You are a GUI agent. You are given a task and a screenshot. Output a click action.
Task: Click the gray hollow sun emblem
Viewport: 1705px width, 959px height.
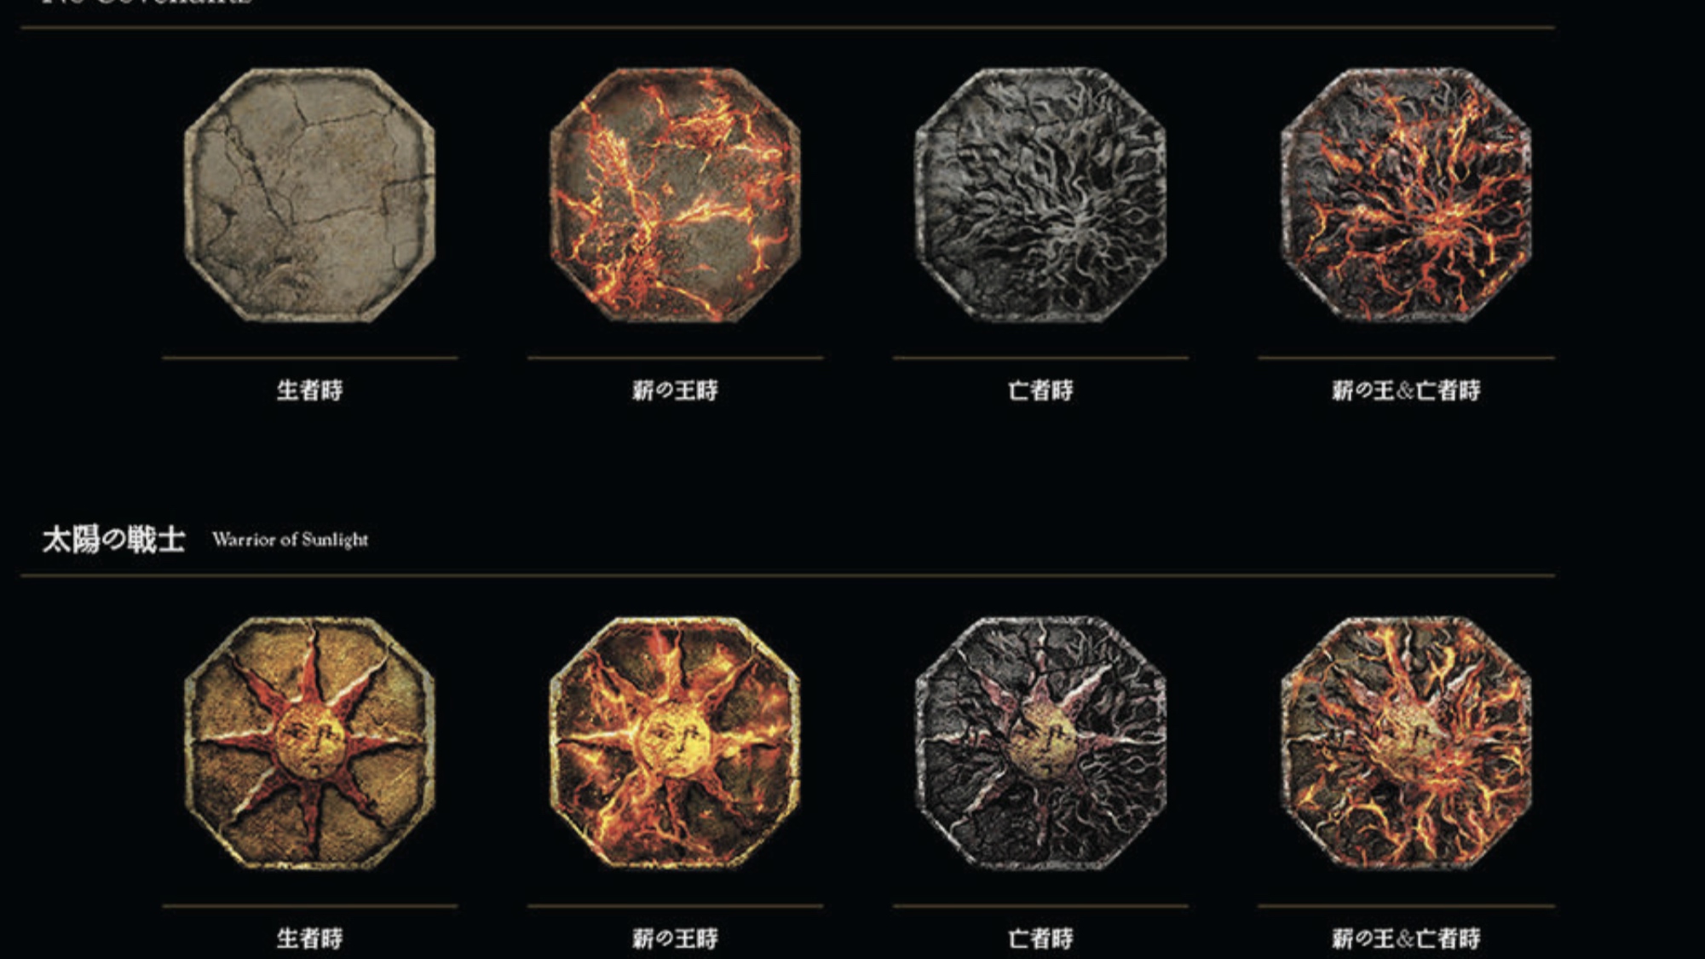1040,743
